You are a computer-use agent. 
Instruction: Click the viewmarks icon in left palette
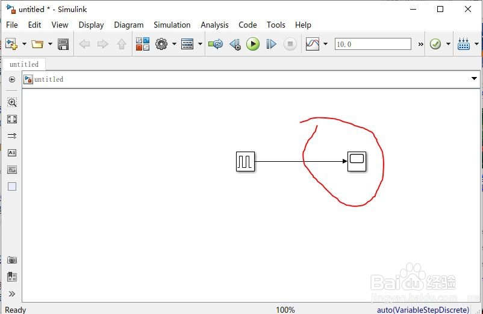click(x=12, y=277)
